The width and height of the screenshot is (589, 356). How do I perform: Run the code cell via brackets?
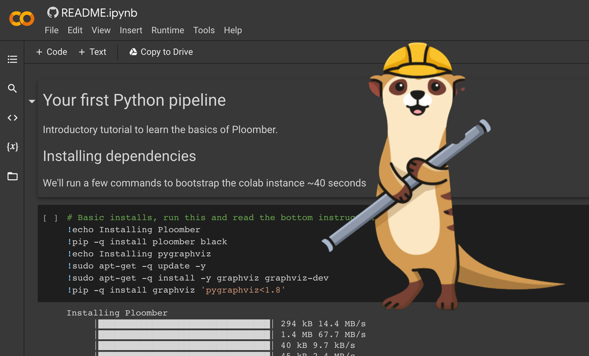pyautogui.click(x=50, y=218)
